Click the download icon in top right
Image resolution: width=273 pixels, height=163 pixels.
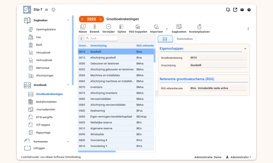pyautogui.click(x=228, y=10)
